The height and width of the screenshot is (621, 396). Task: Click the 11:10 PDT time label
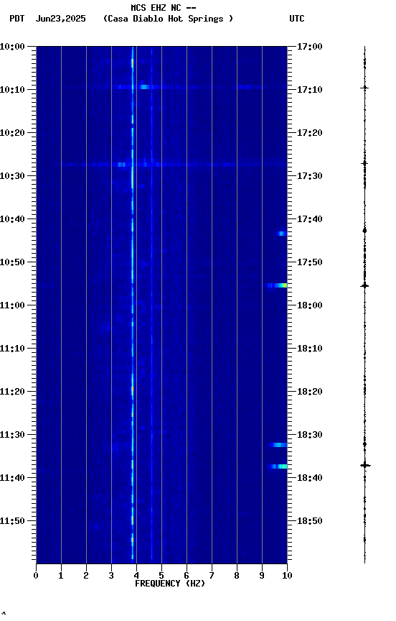click(x=12, y=349)
